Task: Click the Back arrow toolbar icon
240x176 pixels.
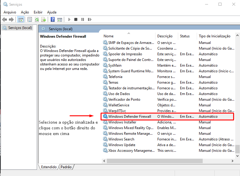Action: click(4, 19)
